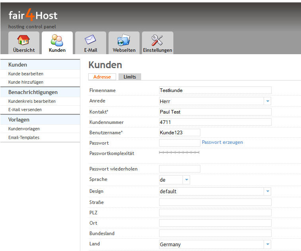The height and width of the screenshot is (251, 301).
Task: Open Kunde hinzufügen in sidebar
Action: [26, 82]
